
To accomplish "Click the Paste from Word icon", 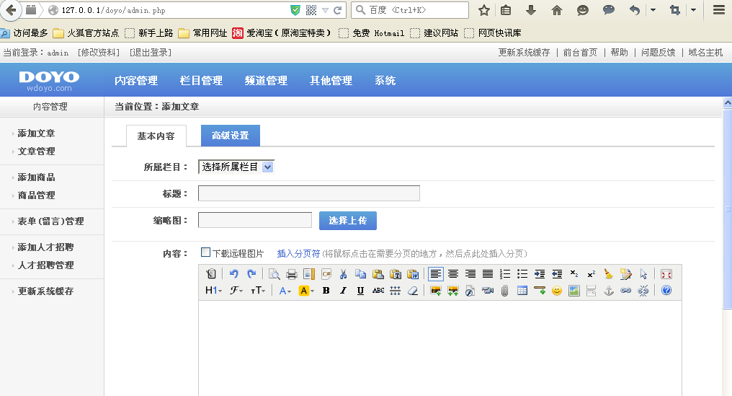I will point(413,274).
